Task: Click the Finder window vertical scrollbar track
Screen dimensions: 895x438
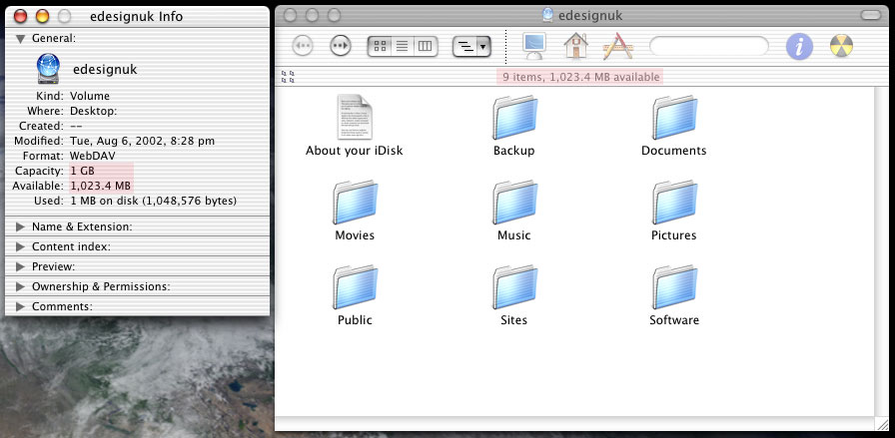Action: (881, 251)
